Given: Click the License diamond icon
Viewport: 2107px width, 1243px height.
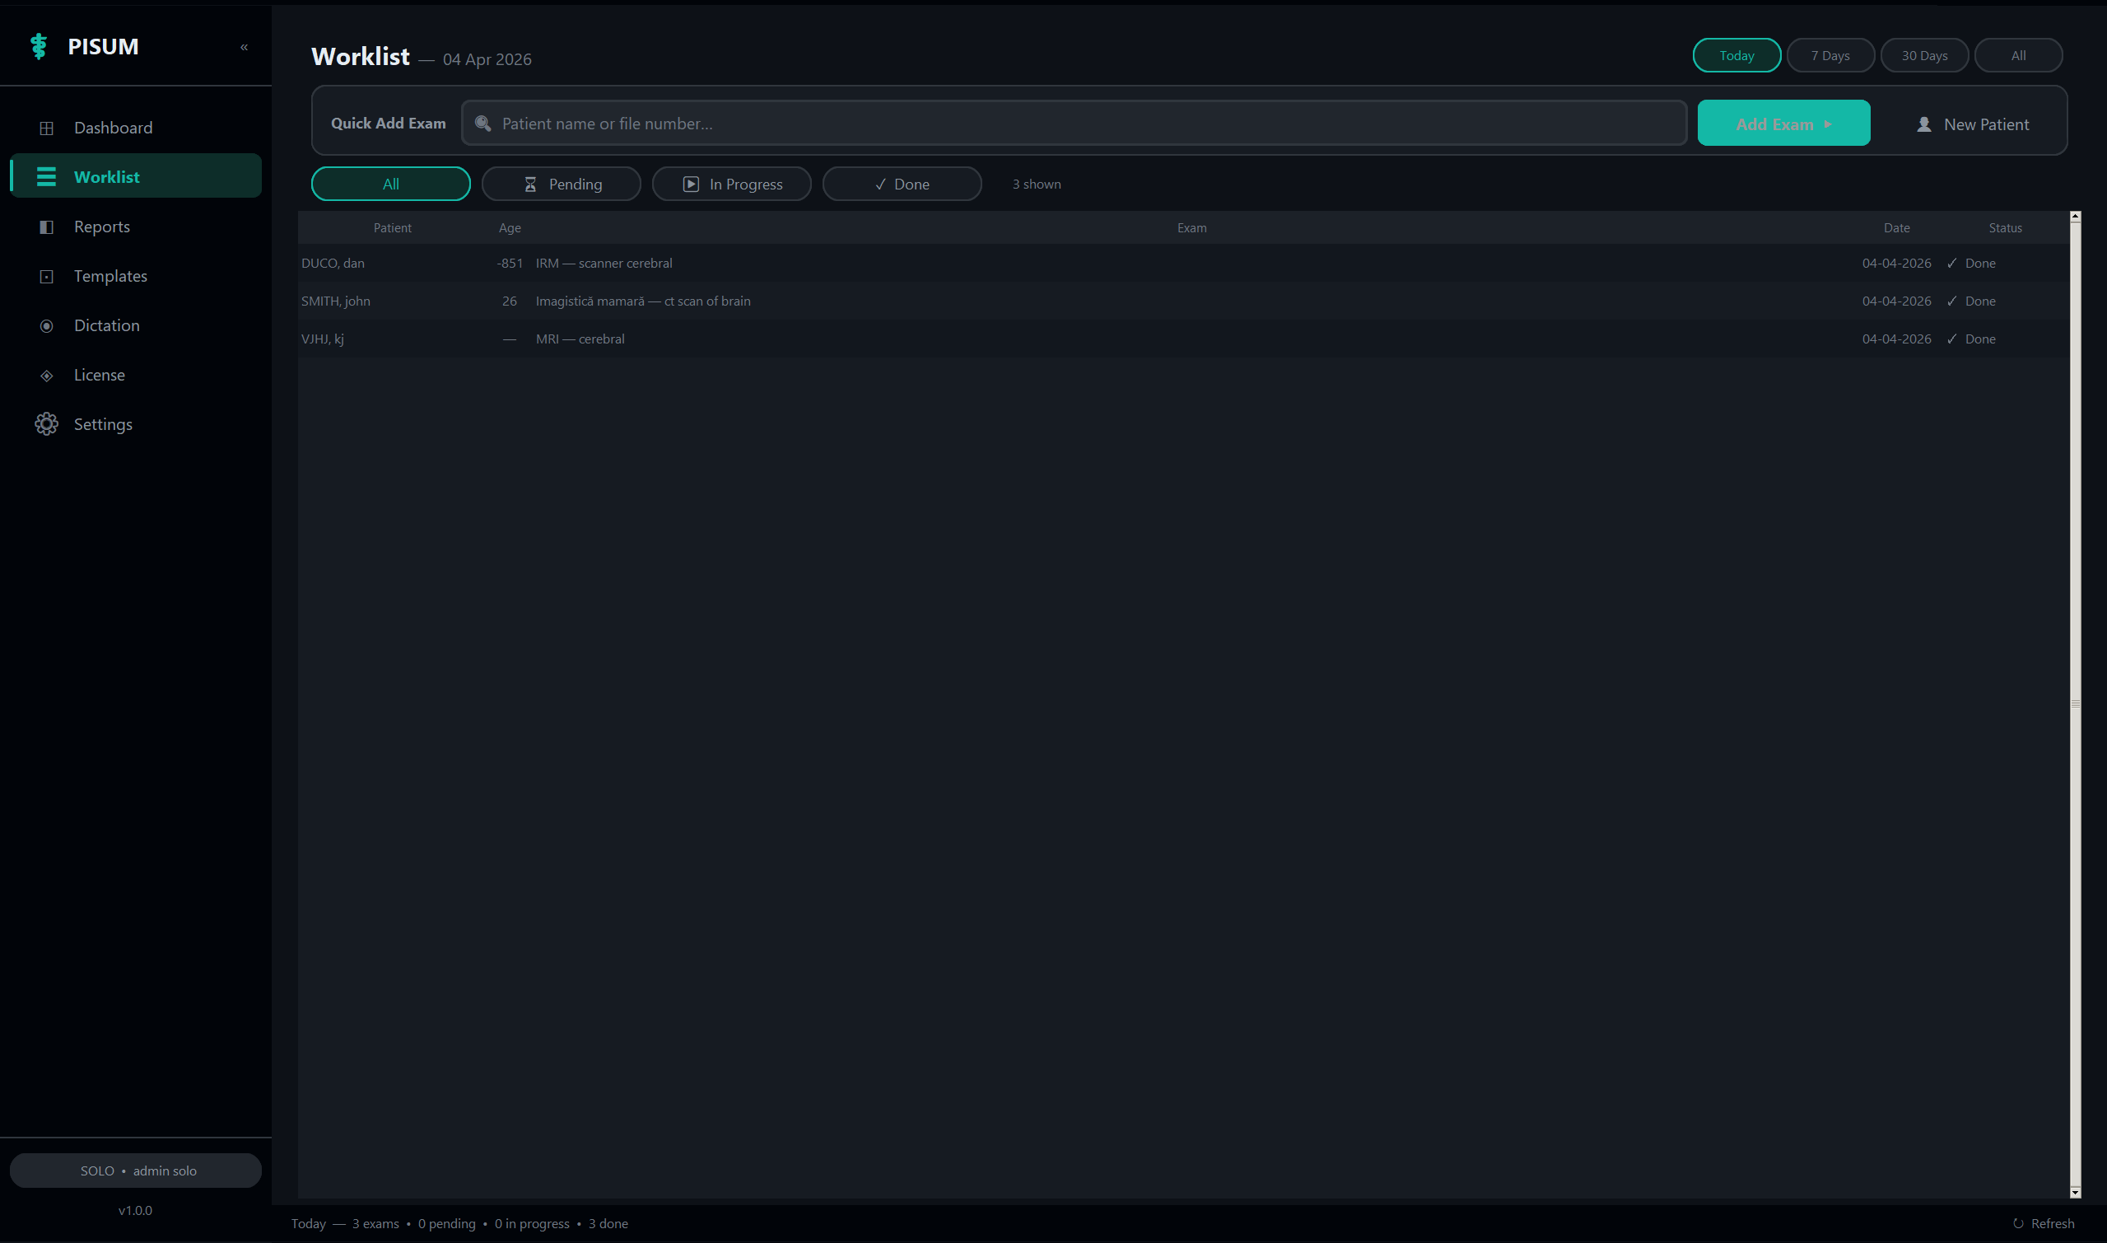Looking at the screenshot, I should click(x=47, y=376).
